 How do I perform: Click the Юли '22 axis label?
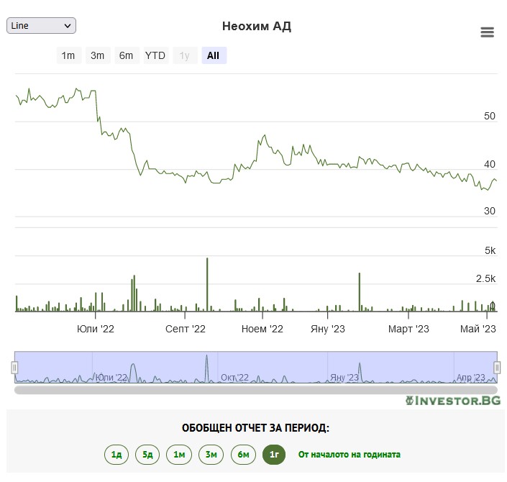click(96, 329)
